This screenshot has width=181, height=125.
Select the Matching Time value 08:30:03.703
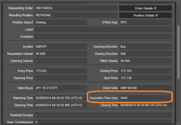[61, 98]
